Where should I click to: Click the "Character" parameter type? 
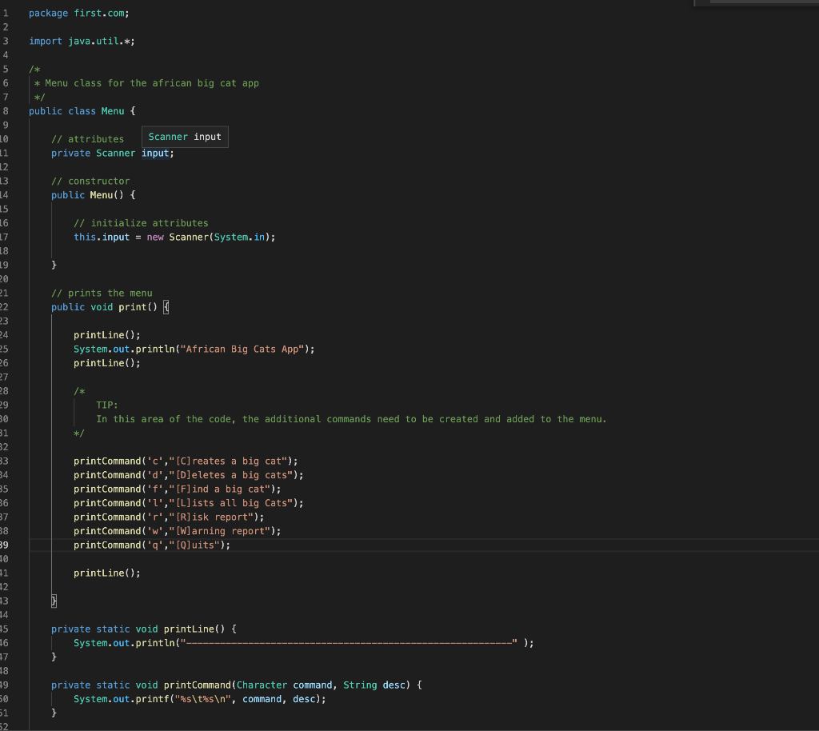click(x=262, y=685)
